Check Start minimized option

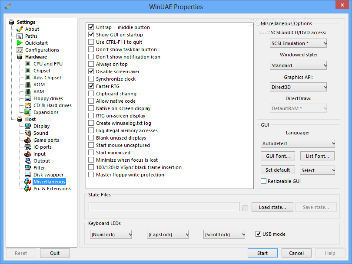(91, 153)
